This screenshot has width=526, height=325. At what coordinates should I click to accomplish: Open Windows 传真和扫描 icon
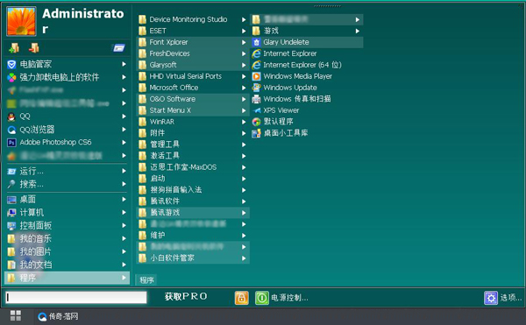[256, 99]
